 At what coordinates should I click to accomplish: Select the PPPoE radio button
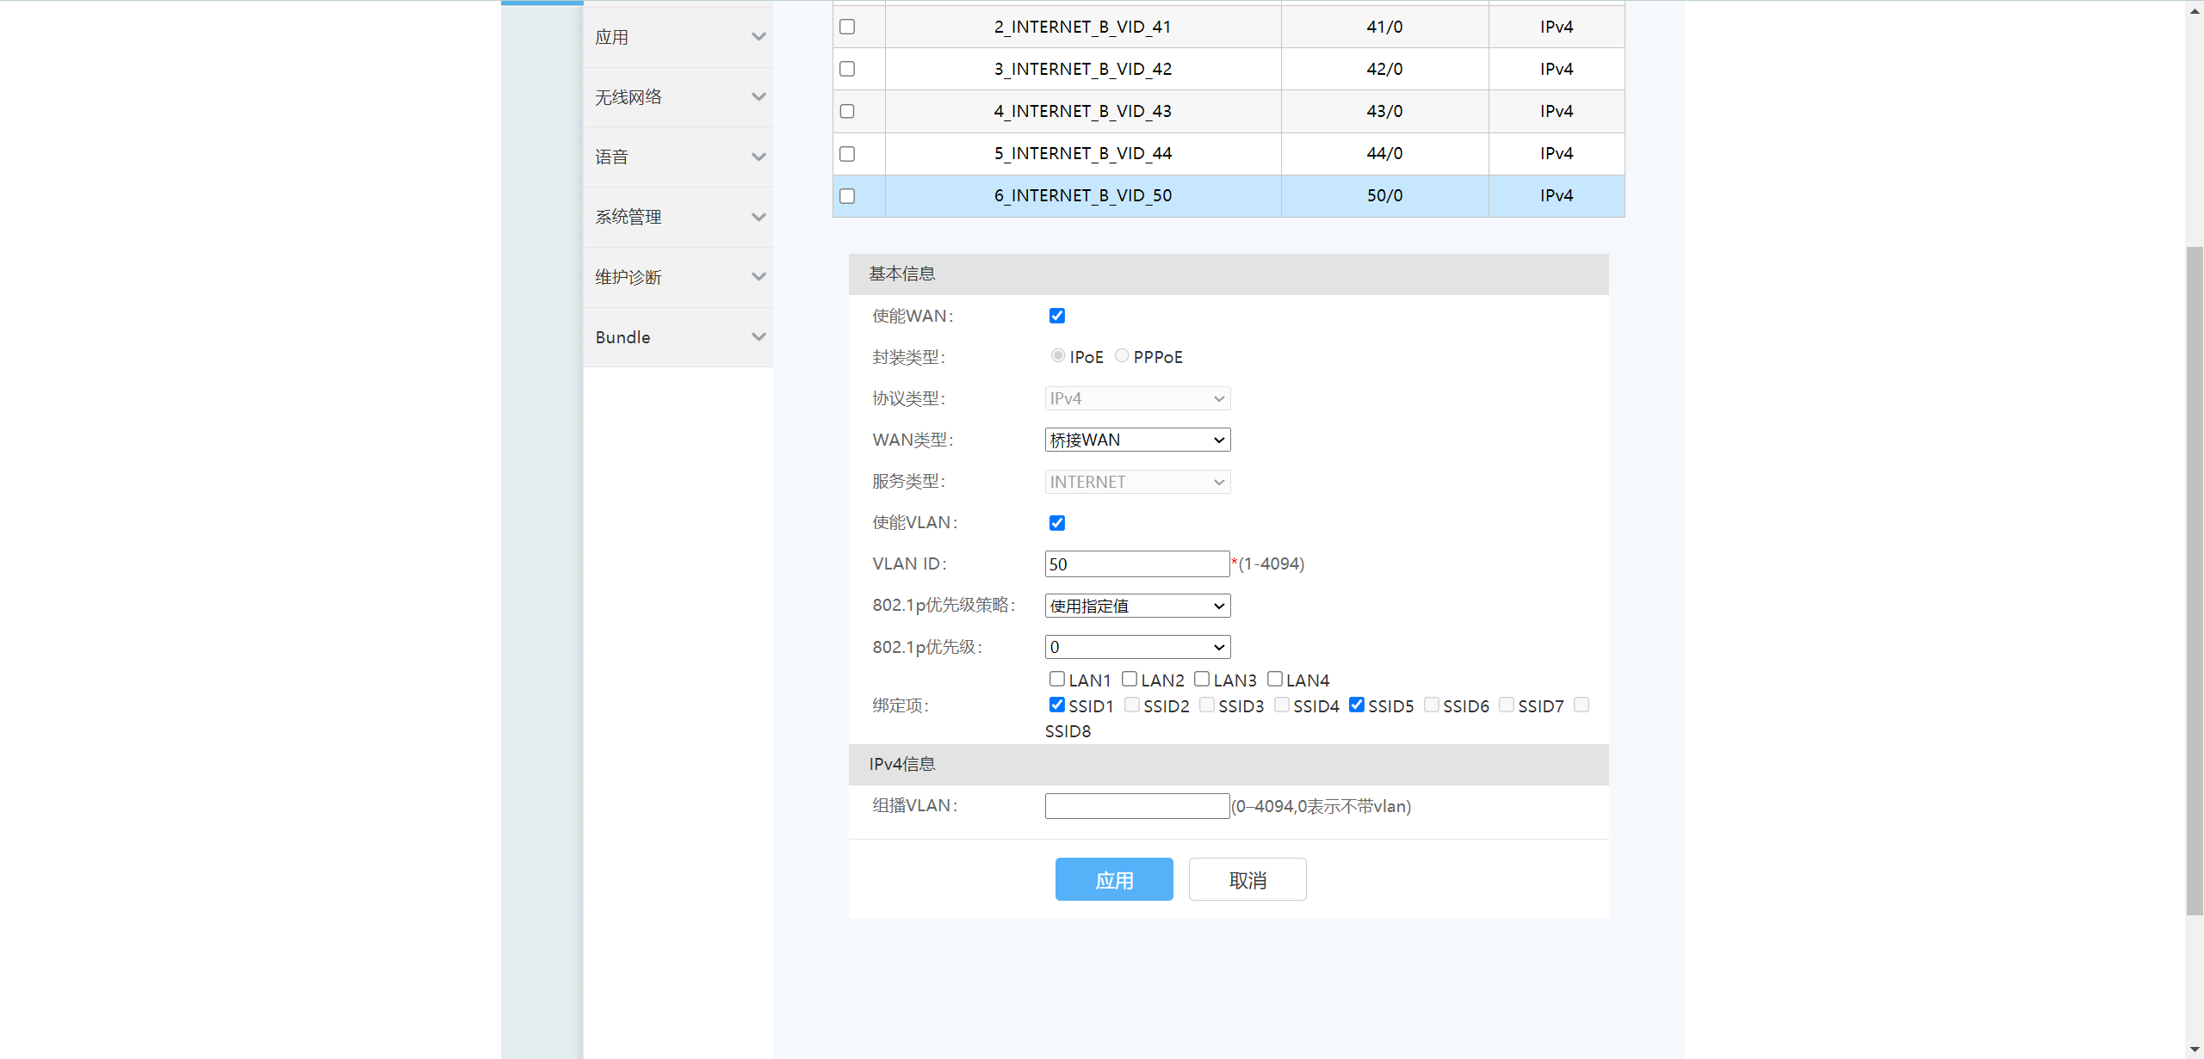pyautogui.click(x=1122, y=356)
